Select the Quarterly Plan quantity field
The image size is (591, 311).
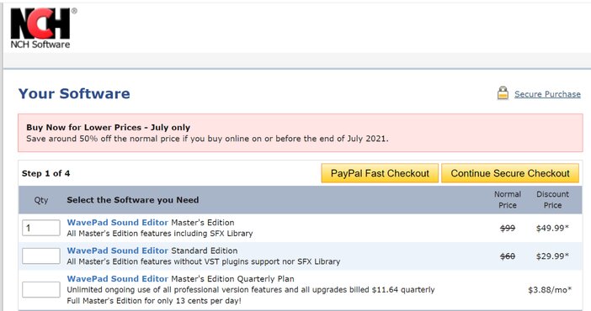pyautogui.click(x=41, y=289)
